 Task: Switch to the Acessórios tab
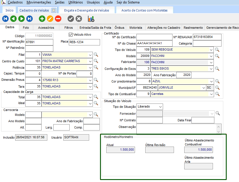point(46,28)
